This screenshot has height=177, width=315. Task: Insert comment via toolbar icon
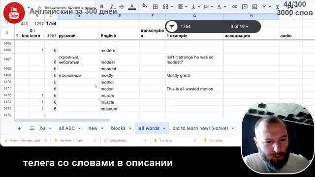pyautogui.click(x=245, y=7)
